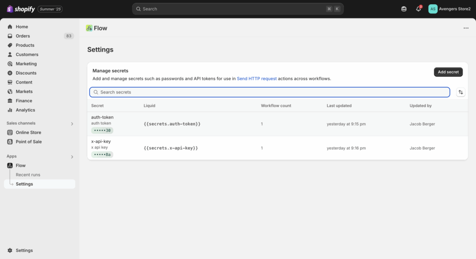This screenshot has width=476, height=259.
Task: Expand the Apps section chevron
Action: click(72, 157)
